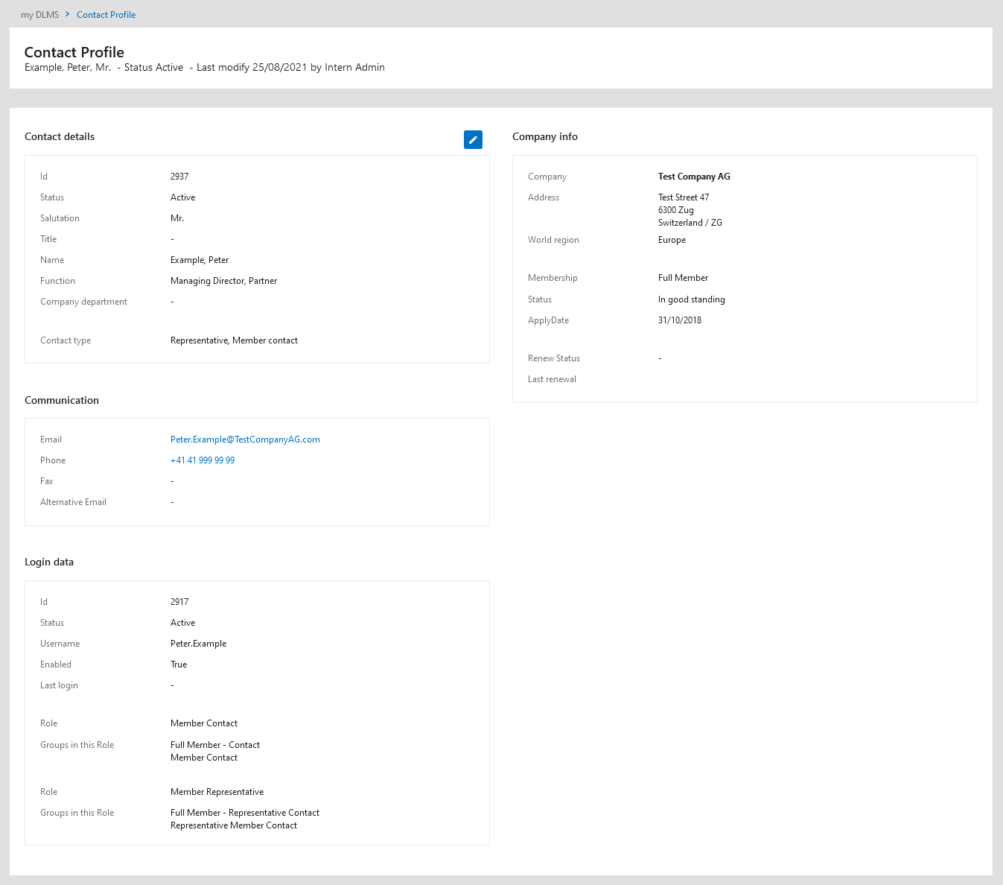1003x885 pixels.
Task: Click the ApplyDate value 31/10/2018
Action: tap(680, 320)
